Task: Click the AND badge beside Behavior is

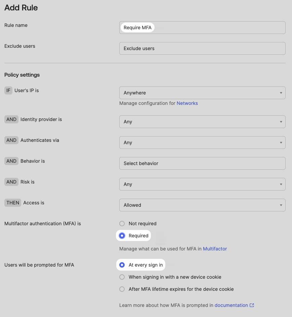Action: click(x=11, y=161)
